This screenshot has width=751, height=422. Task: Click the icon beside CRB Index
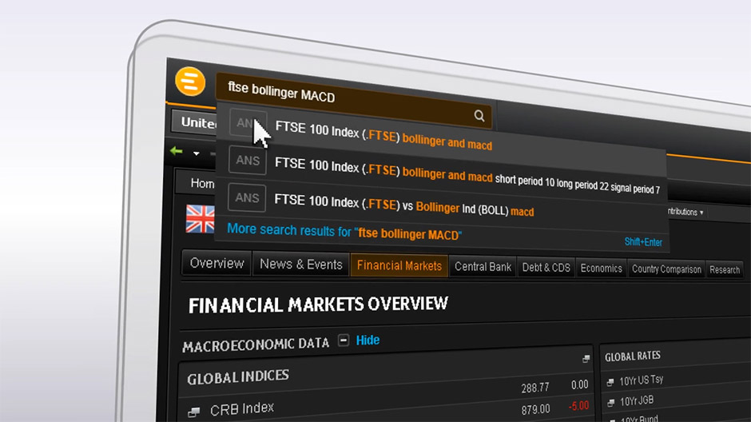pos(194,412)
